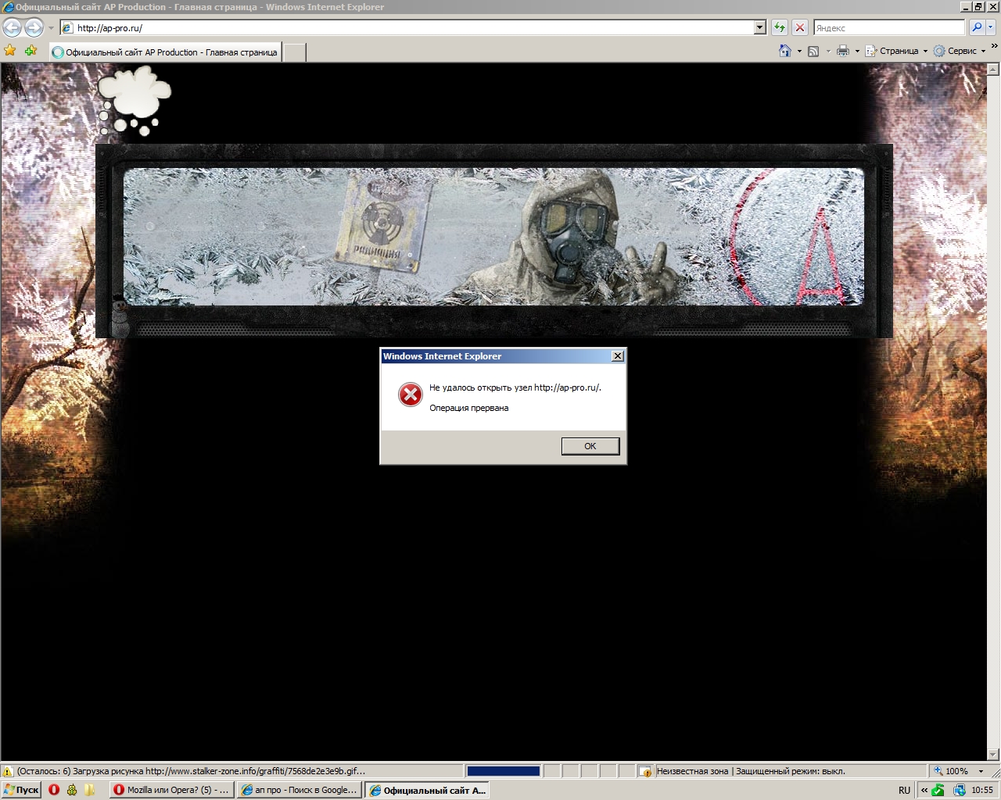Click the small snowman figure near the banner
Screen dimensions: 1001x800
coord(120,316)
